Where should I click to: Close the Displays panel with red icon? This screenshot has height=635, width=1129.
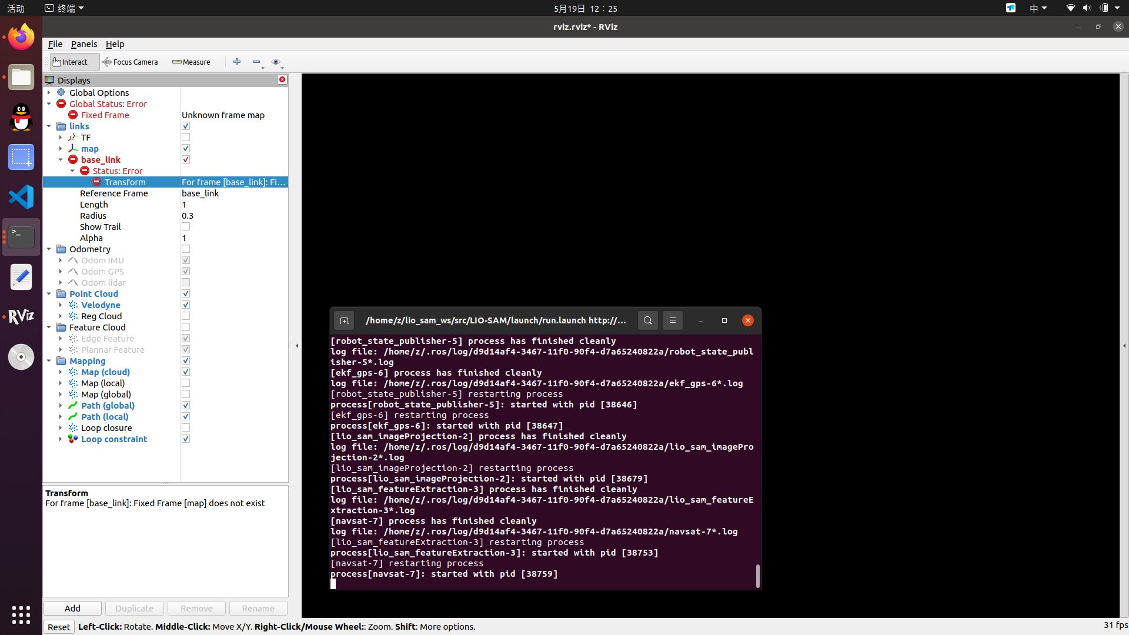coord(282,80)
